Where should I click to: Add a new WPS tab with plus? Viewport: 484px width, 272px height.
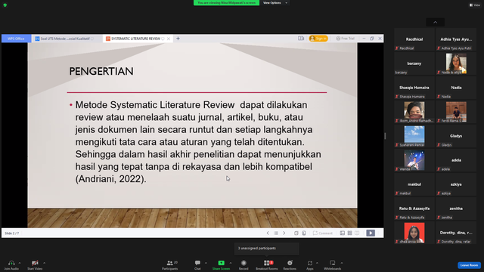coord(178,39)
